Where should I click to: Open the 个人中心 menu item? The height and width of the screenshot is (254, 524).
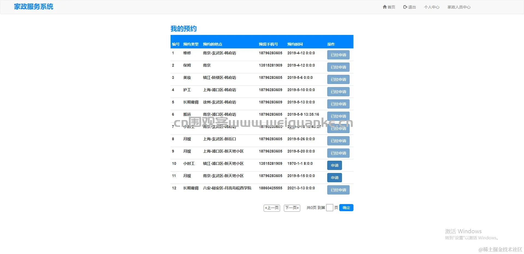click(432, 7)
